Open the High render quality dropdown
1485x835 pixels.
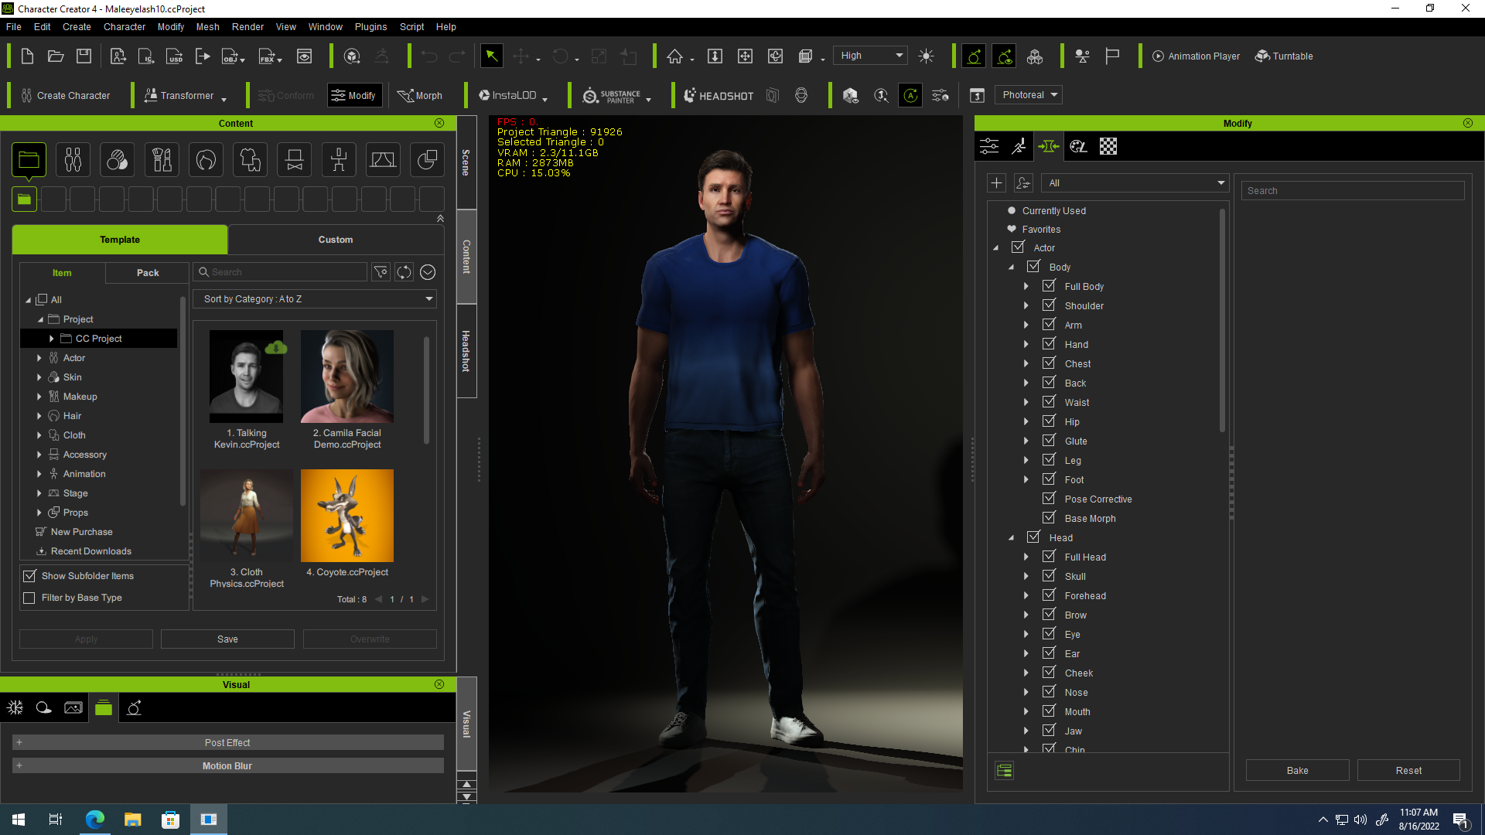[x=871, y=56]
